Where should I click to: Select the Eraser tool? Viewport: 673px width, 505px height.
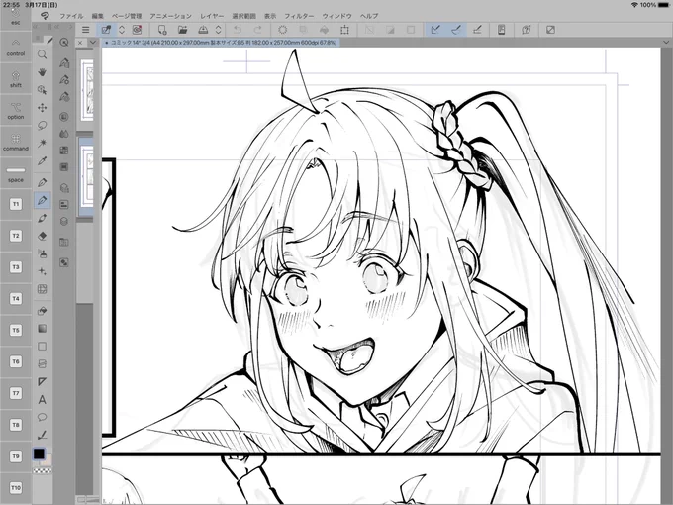click(x=42, y=236)
